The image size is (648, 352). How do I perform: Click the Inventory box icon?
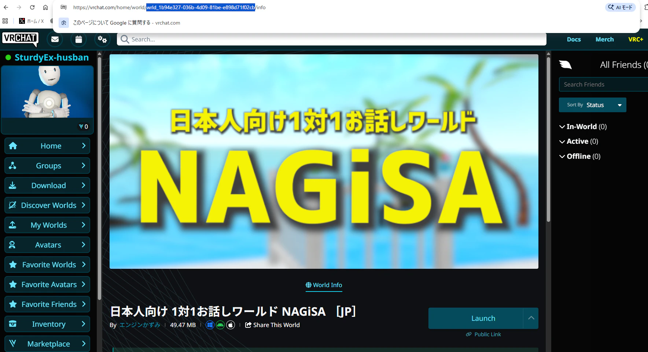[x=12, y=324]
